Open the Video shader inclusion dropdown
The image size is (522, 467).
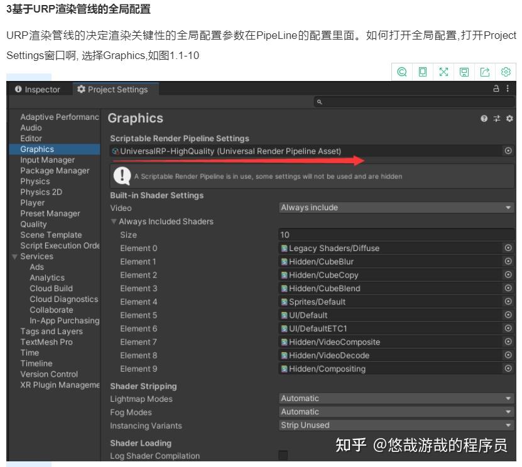coord(396,208)
